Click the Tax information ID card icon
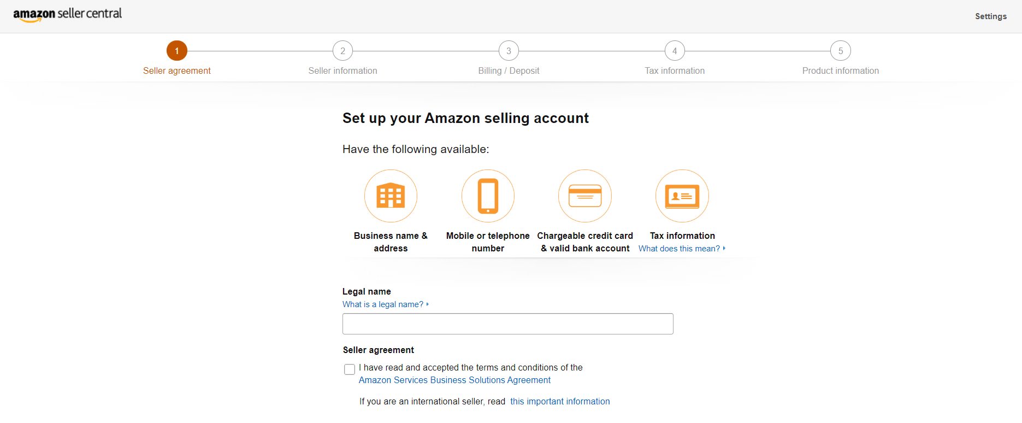Viewport: 1022px width, 423px height. click(x=682, y=196)
